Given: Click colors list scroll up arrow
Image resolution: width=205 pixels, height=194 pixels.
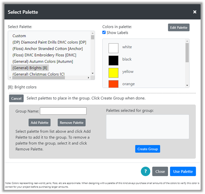Looking at the screenshot, I should tap(187, 41).
